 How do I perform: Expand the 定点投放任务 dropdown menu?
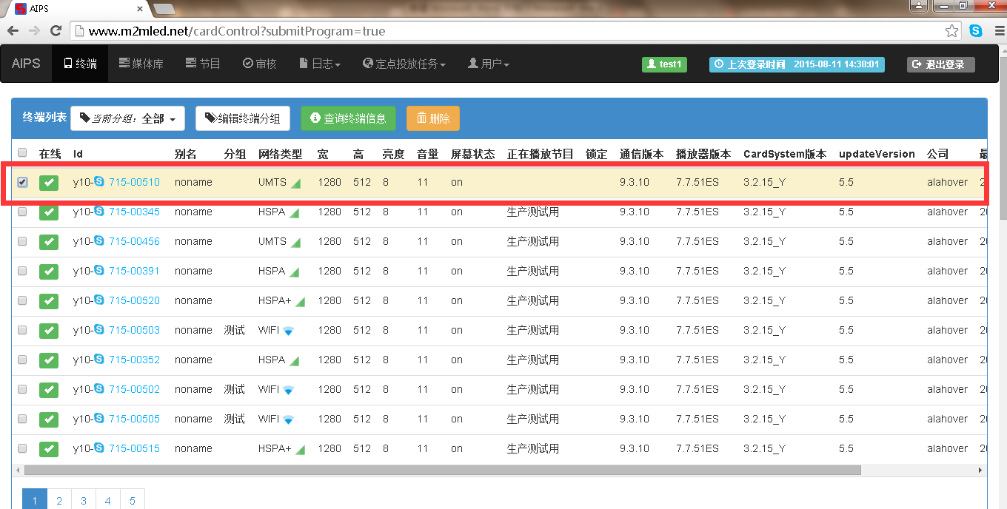click(x=404, y=64)
